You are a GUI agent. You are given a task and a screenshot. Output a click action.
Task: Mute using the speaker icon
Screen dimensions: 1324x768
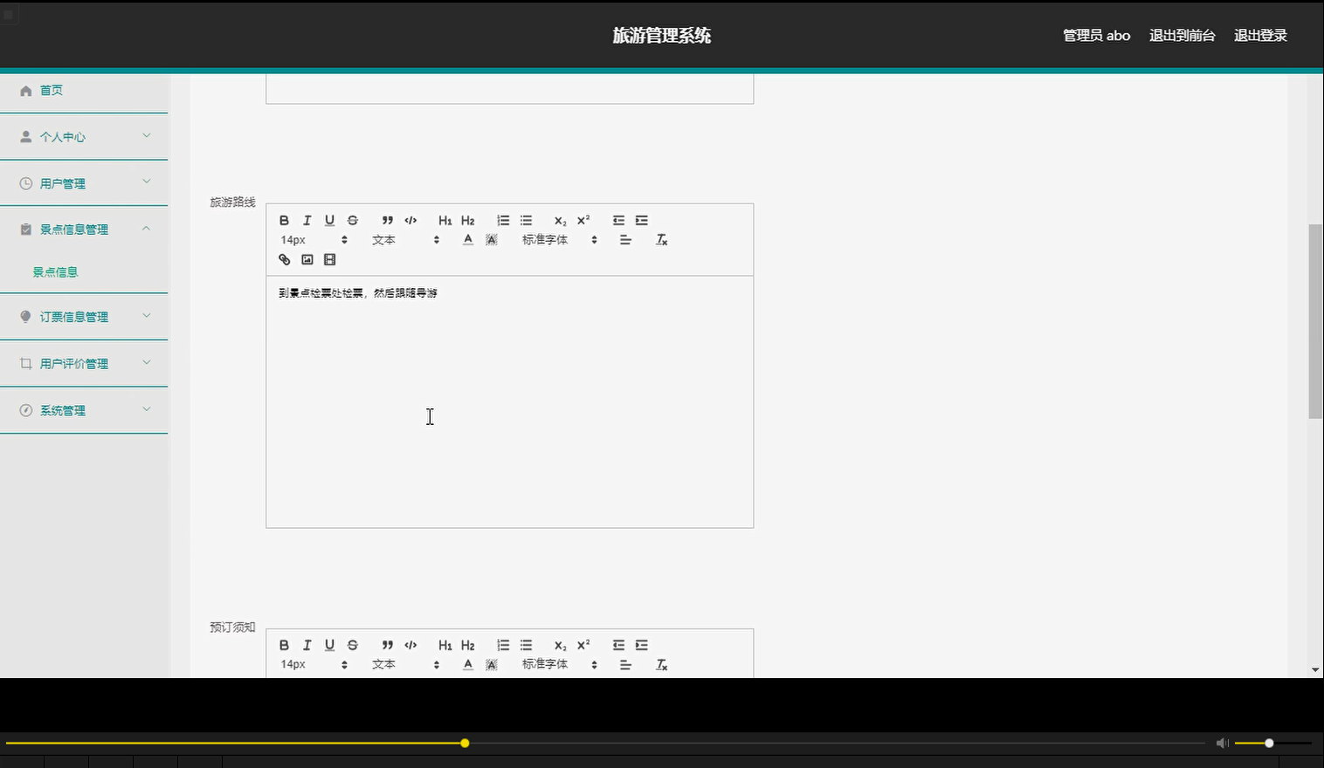point(1223,744)
